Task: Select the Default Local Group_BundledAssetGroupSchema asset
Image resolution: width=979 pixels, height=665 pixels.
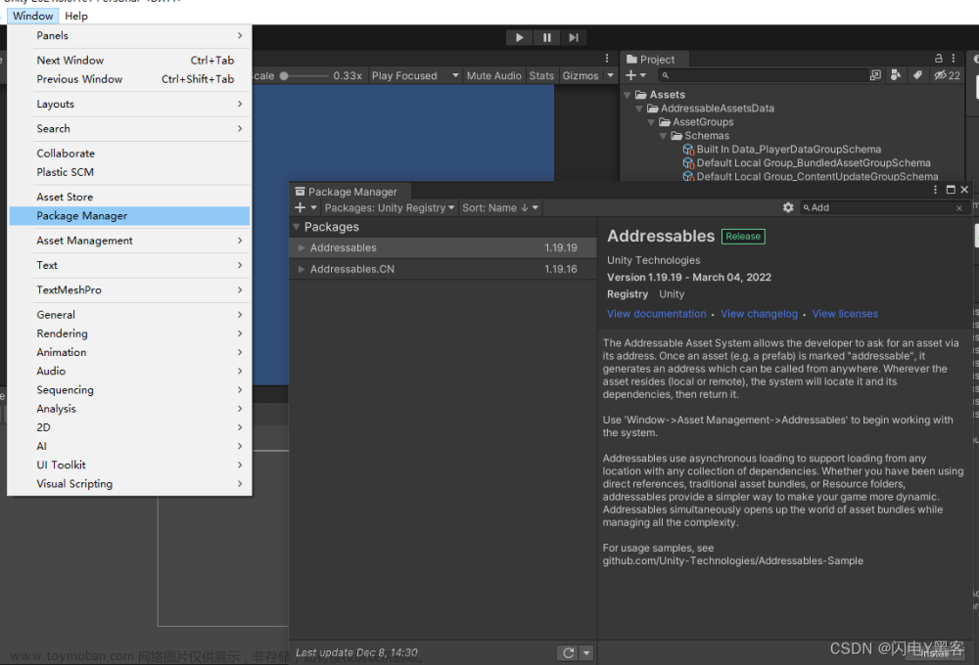Action: pos(813,162)
